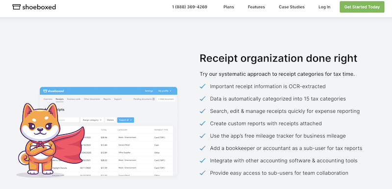Click Card (7391) in the $17.39 row
The width and height of the screenshot is (392, 189).
point(160,168)
